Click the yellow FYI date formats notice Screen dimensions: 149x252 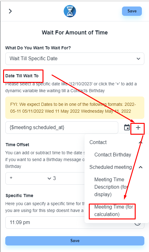[75, 108]
